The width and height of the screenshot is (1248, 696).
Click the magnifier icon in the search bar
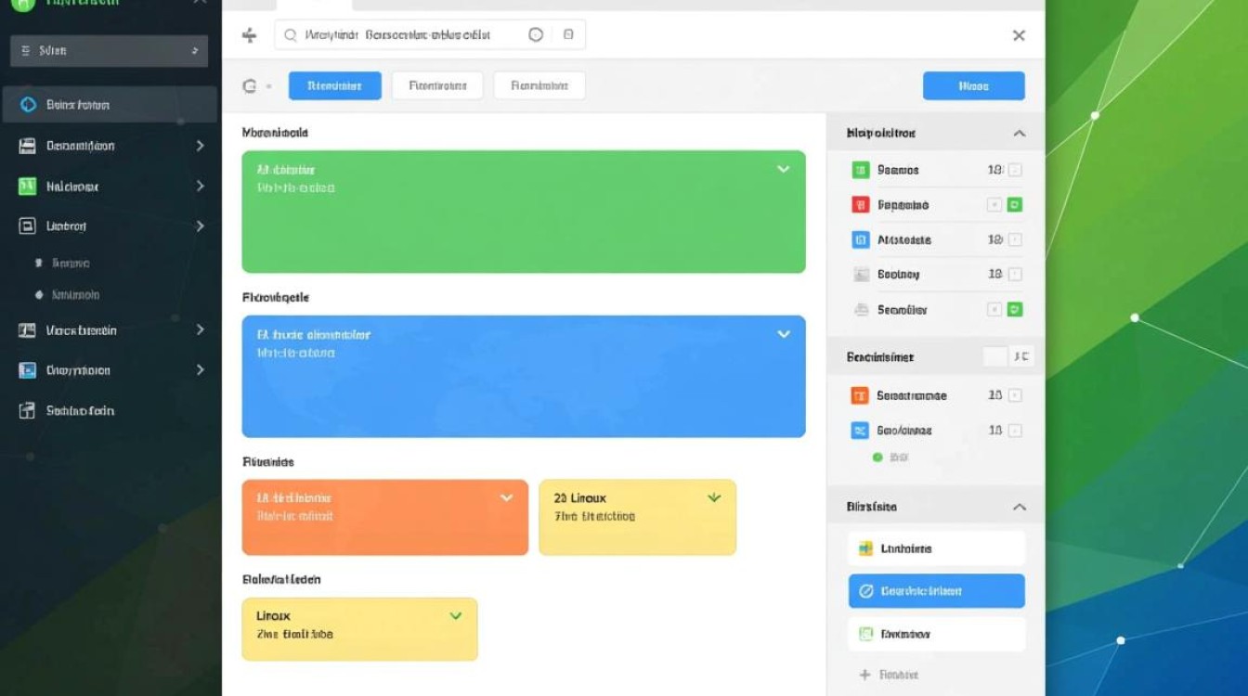pos(290,35)
